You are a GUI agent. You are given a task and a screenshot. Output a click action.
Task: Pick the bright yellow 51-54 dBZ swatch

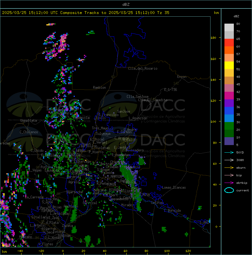(229, 65)
